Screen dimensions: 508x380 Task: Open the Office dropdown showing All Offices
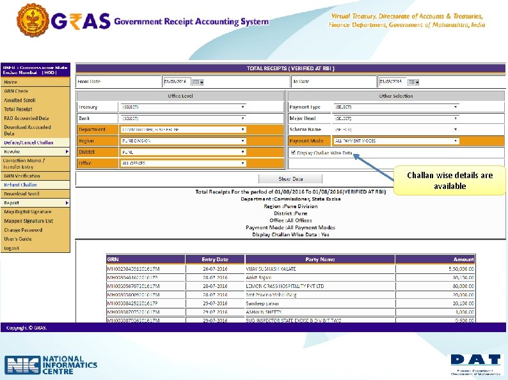click(183, 163)
